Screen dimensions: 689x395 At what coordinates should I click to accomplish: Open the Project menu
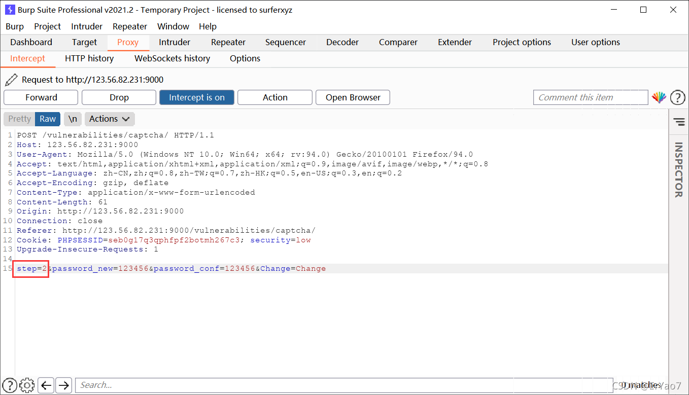point(47,26)
